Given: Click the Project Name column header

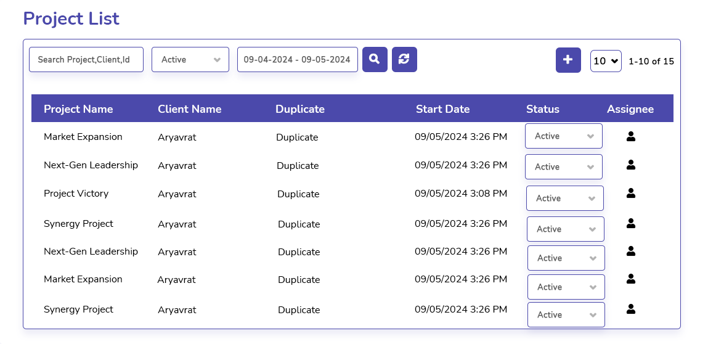Looking at the screenshot, I should 78,109.
